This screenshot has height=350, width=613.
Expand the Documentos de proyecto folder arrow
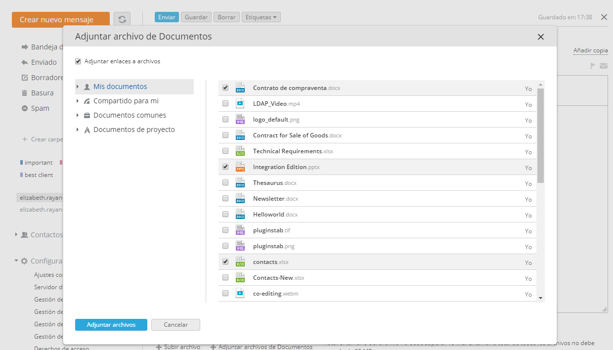(78, 130)
